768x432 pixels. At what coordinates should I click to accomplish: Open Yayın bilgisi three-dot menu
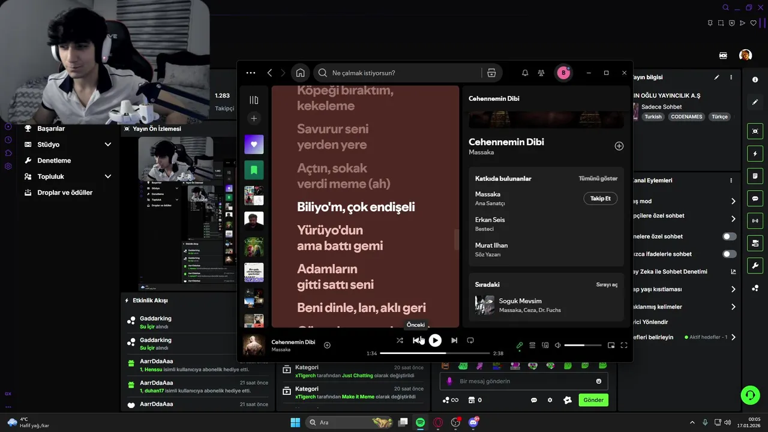click(x=731, y=77)
